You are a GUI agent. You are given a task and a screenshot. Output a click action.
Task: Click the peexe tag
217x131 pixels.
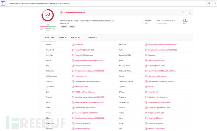(x=72, y=27)
